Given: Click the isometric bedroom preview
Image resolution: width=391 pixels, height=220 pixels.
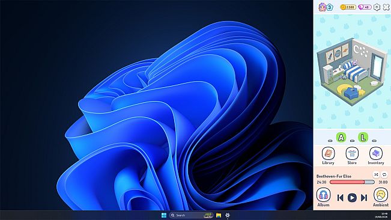Looking at the screenshot, I should (x=352, y=72).
